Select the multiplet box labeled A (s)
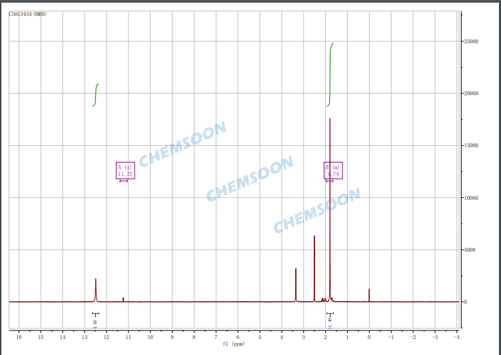Viewport: 501px width, 355px height. (125, 171)
